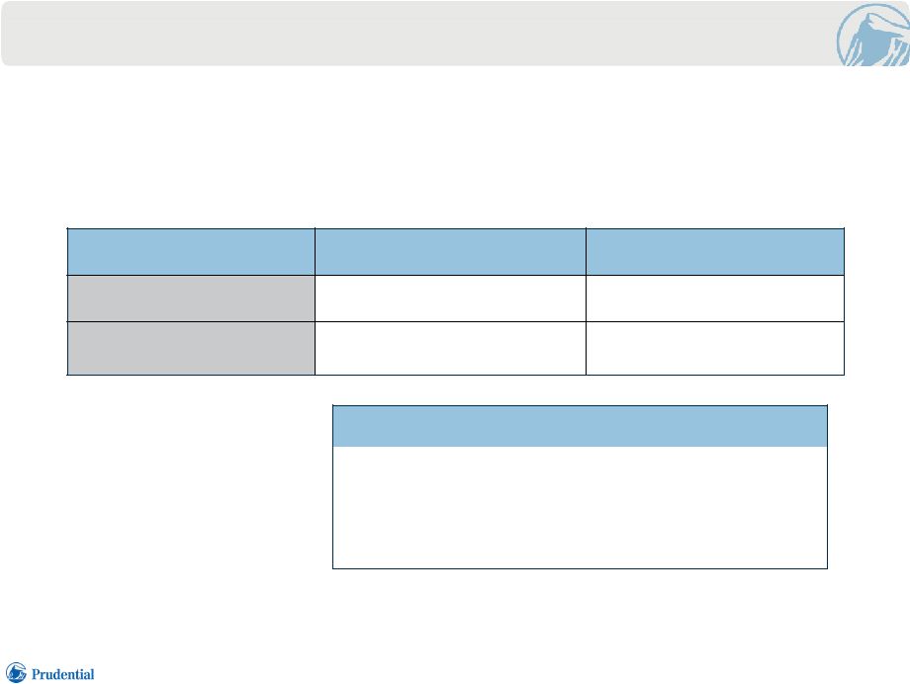Click the upper gray cell in first column
Image resolution: width=910 pixels, height=684 pixels.
191,299
